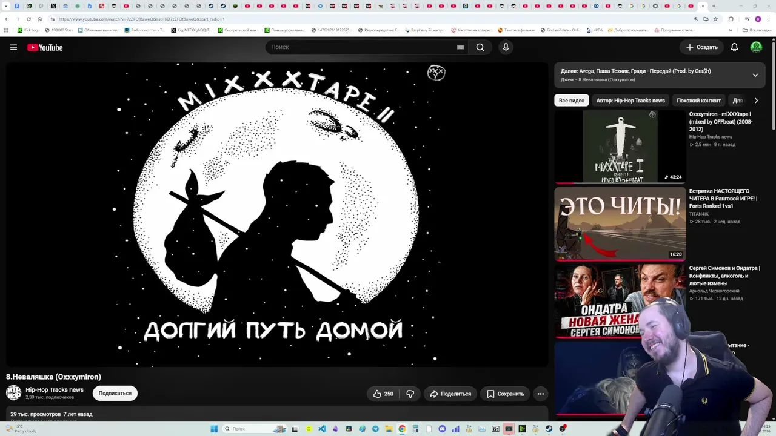This screenshot has width=776, height=436.
Task: Open the more actions three-dot menu
Action: [541, 394]
